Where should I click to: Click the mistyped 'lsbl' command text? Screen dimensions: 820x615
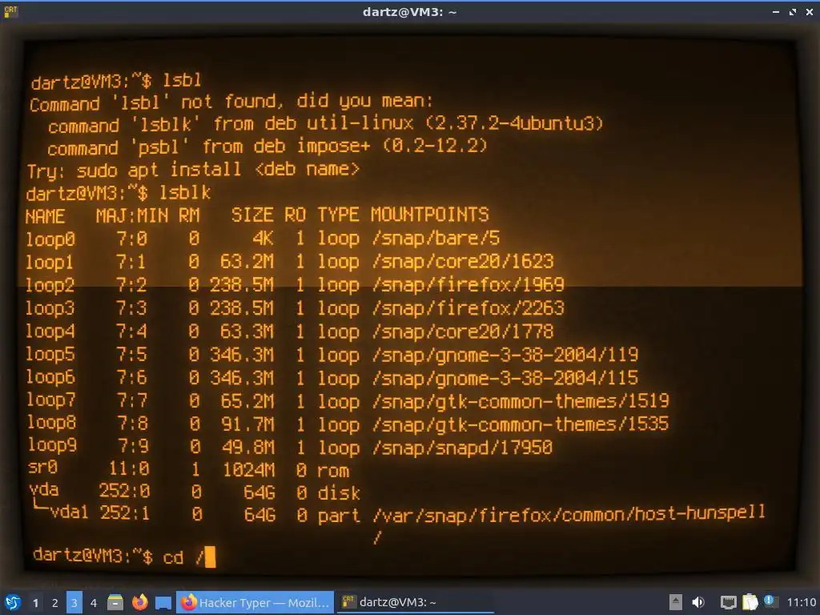coord(182,80)
